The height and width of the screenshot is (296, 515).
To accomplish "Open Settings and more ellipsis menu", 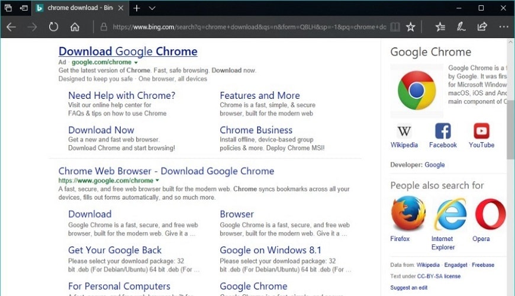I will (504, 27).
